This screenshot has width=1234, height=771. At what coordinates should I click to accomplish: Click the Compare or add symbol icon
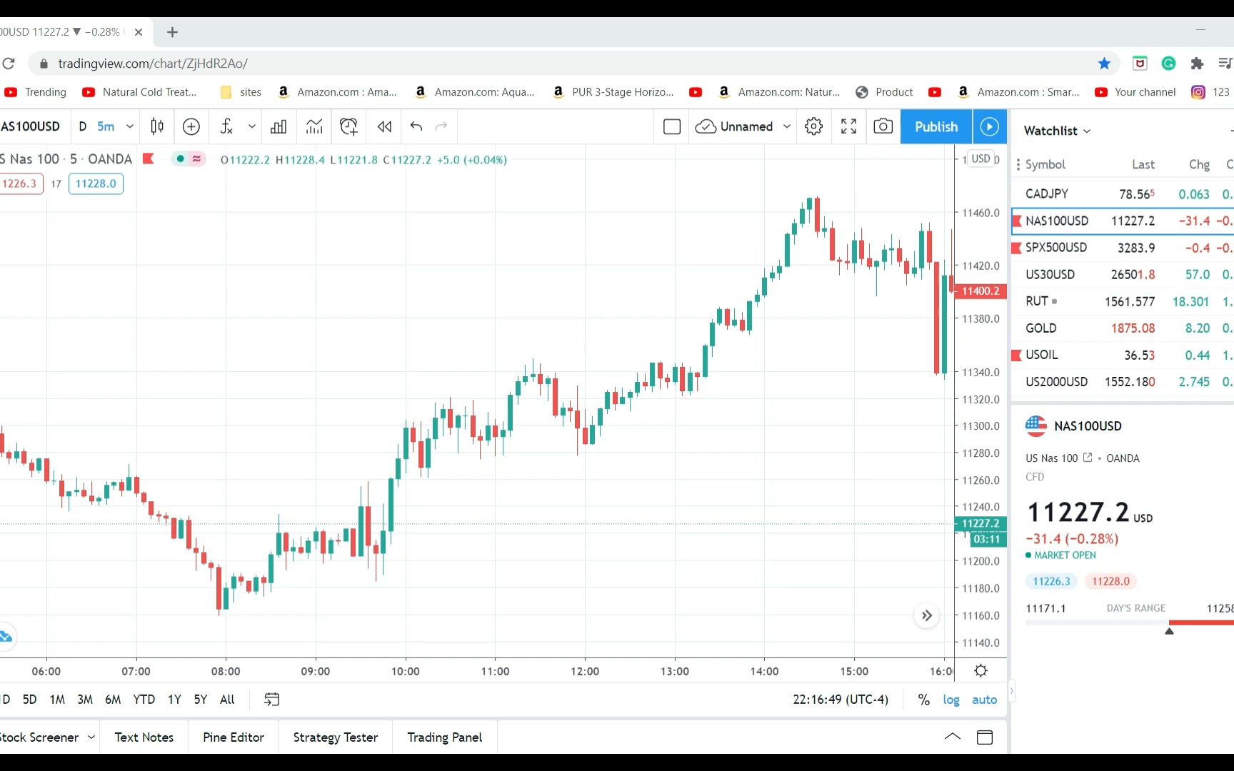coord(191,126)
